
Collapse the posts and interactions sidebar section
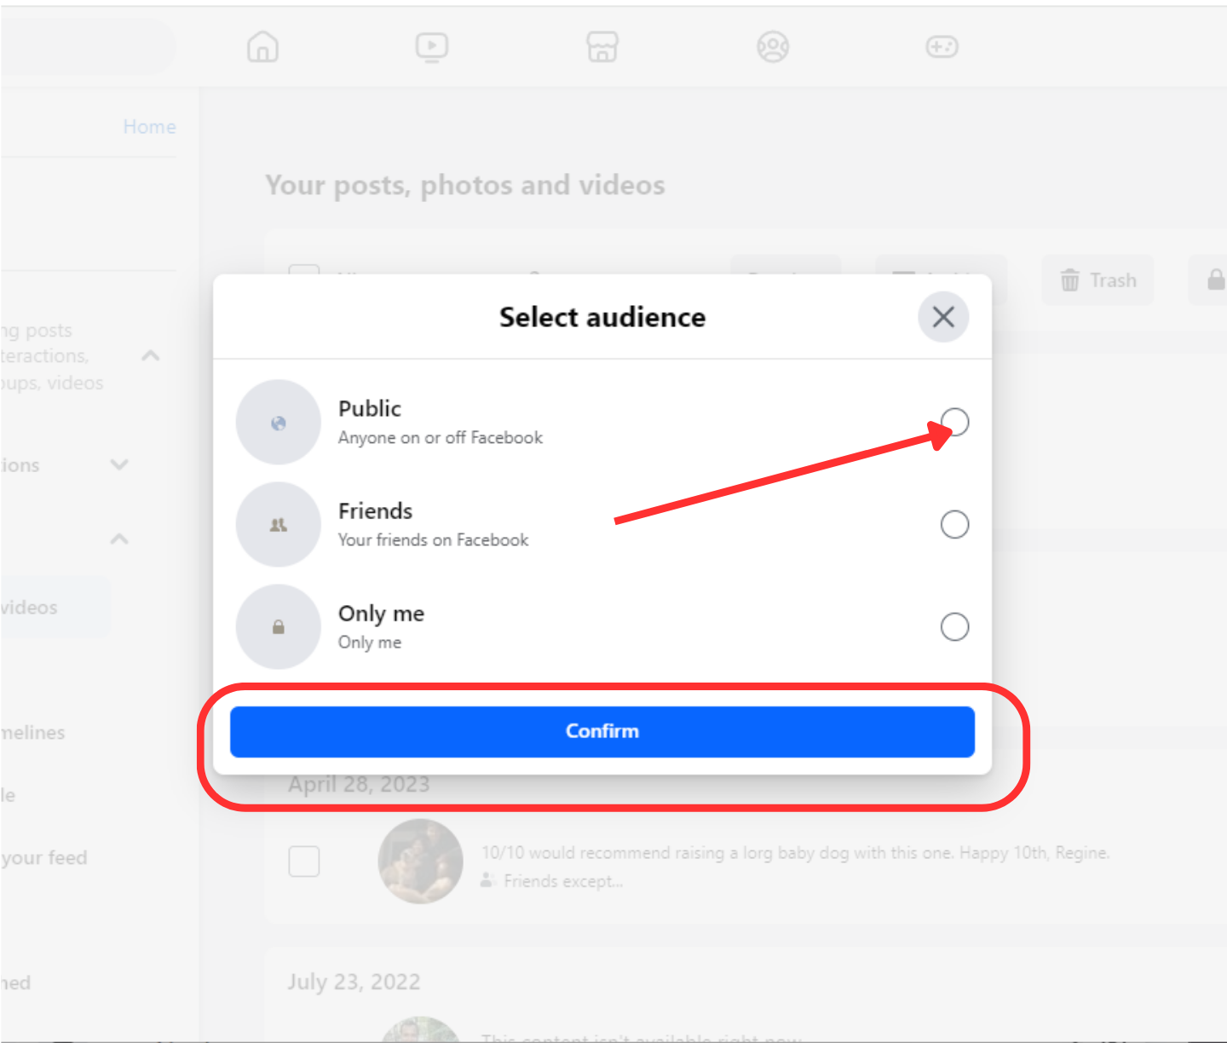point(151,356)
